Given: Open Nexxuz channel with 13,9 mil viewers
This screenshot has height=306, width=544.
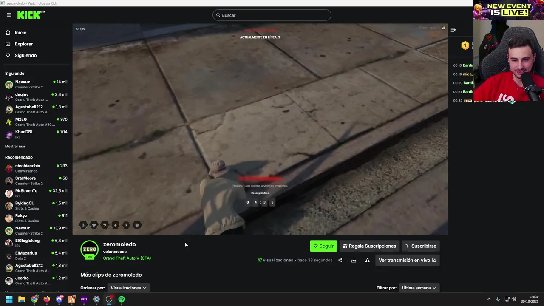Looking at the screenshot, I should tap(36, 230).
